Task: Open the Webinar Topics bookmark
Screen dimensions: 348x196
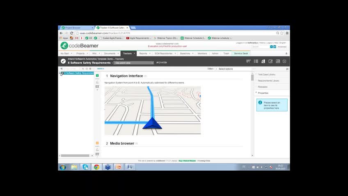Action: (x=165, y=38)
